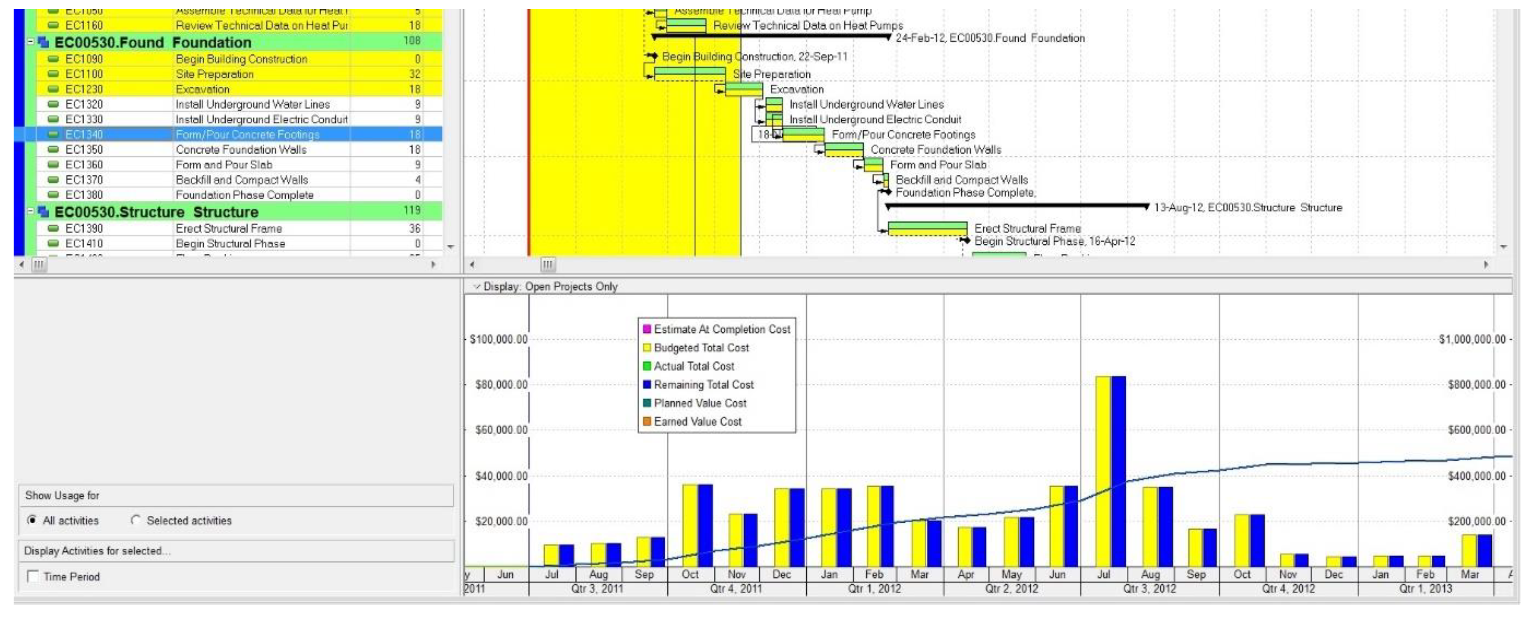Collapse EC00530.Found Foundation WBS group
1537x617 pixels.
[x=30, y=42]
